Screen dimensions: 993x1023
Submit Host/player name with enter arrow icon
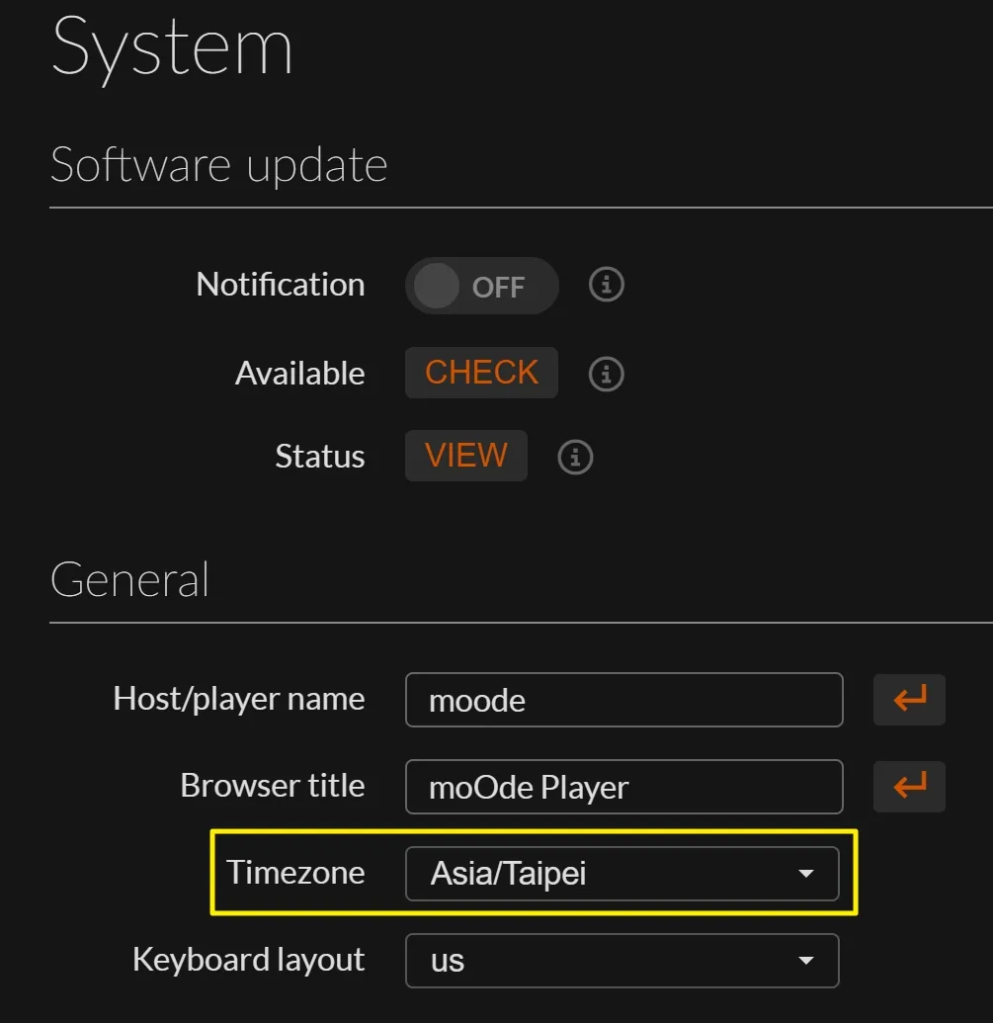pos(910,700)
